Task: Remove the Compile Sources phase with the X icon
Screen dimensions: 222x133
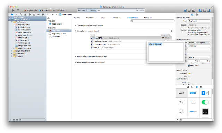Action: click(171, 31)
